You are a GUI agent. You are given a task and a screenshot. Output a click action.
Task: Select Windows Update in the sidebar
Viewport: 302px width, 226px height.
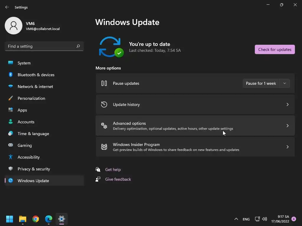(x=44, y=181)
